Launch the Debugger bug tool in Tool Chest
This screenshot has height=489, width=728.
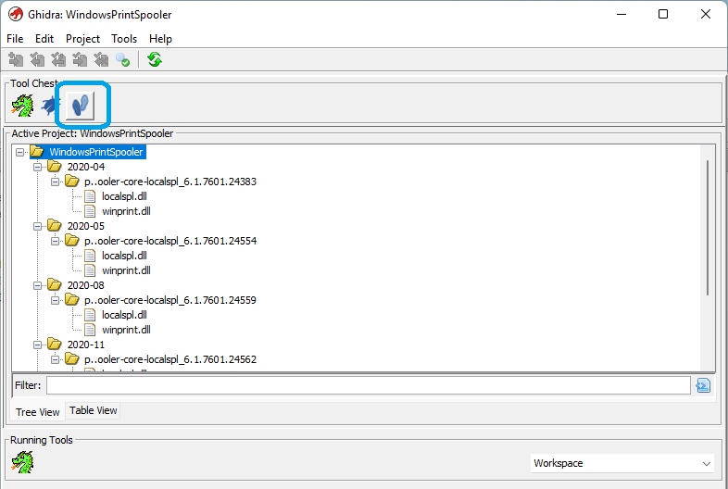50,106
